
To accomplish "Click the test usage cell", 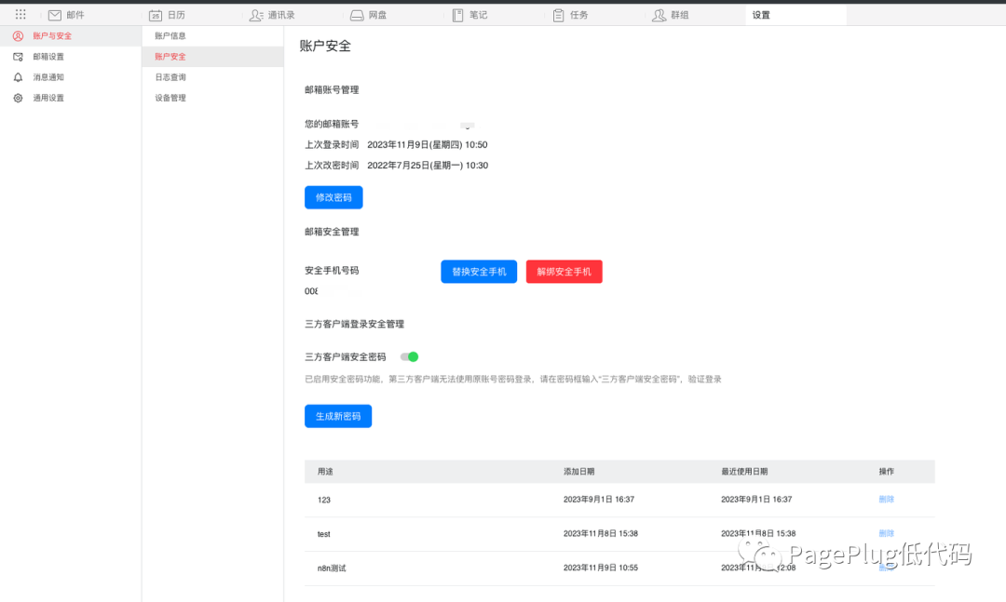I will (324, 534).
